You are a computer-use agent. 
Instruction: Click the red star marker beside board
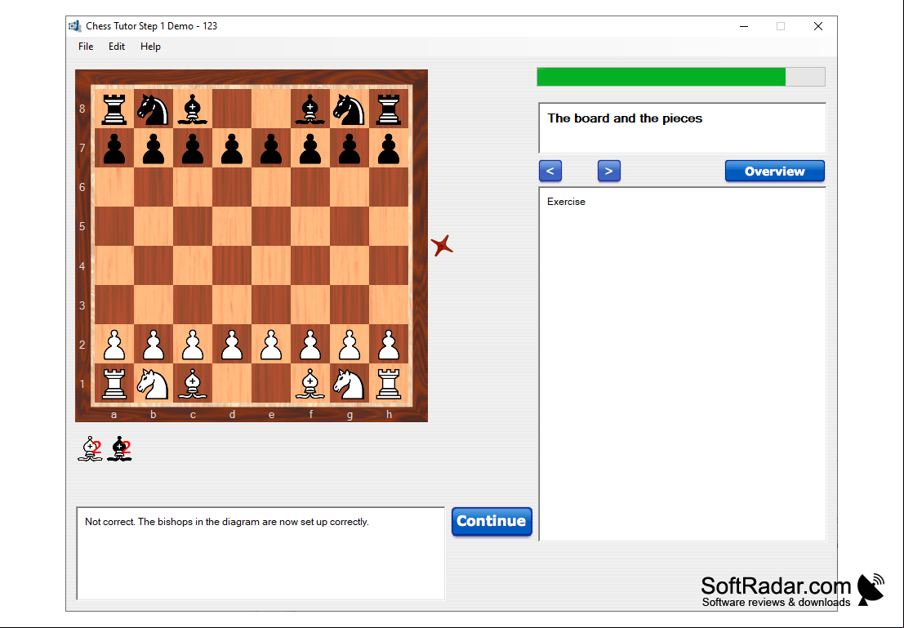[x=442, y=246]
